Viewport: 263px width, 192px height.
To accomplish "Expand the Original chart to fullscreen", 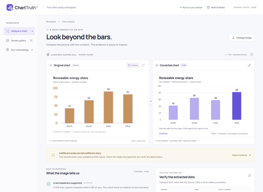I will coord(143,65).
